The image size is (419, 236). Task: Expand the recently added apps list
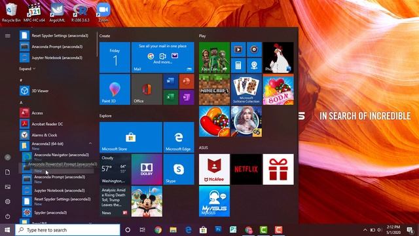point(27,69)
